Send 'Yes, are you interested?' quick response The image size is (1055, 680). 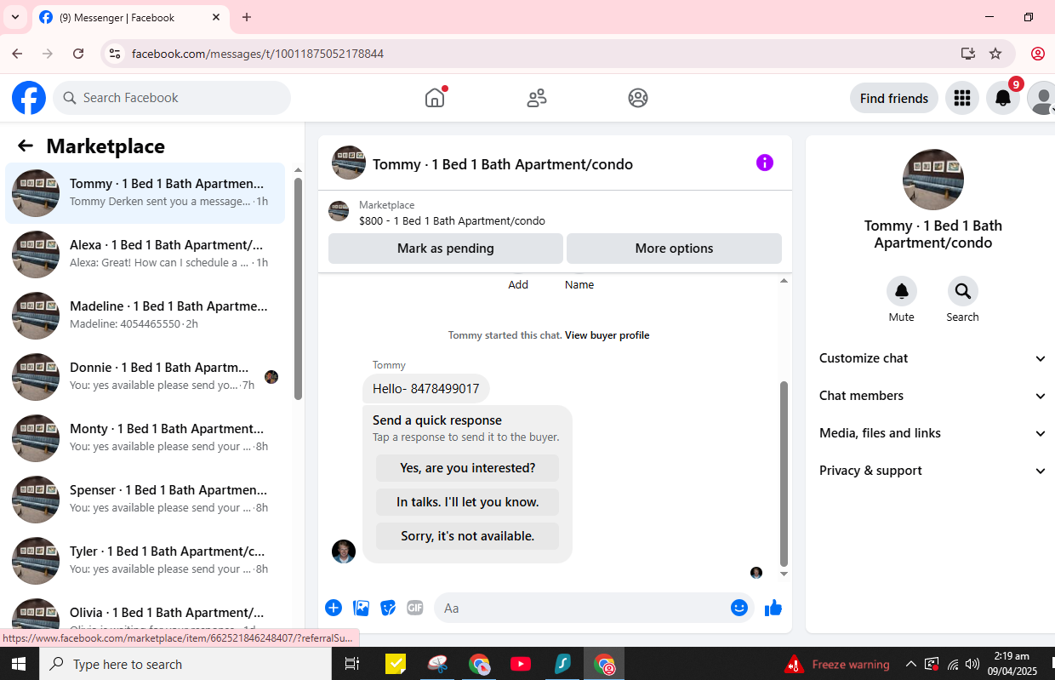pos(467,468)
